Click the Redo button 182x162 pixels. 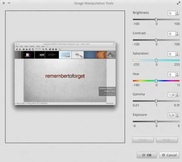(x=167, y=140)
